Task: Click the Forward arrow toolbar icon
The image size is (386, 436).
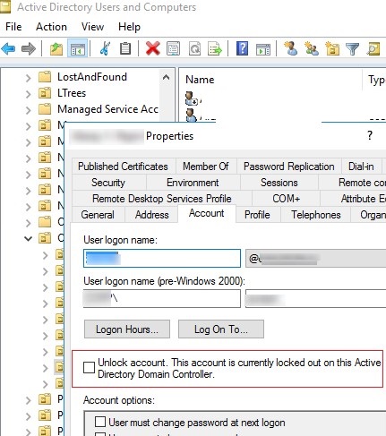Action: point(29,48)
